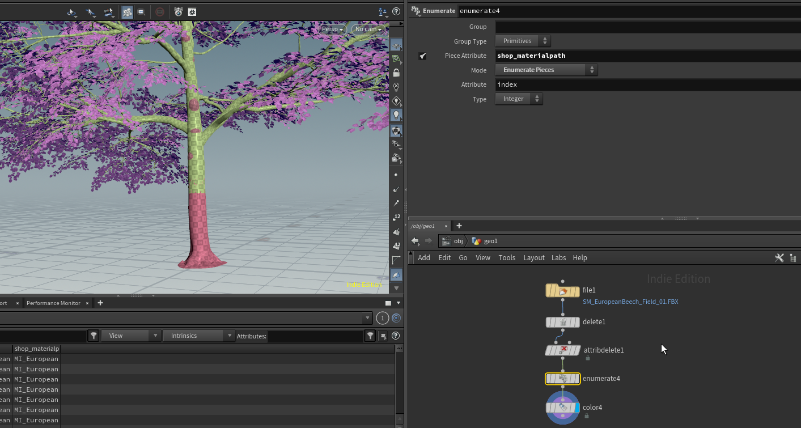This screenshot has width=801, height=428.
Task: Toggle display flag on color4 node
Action: (x=576, y=408)
